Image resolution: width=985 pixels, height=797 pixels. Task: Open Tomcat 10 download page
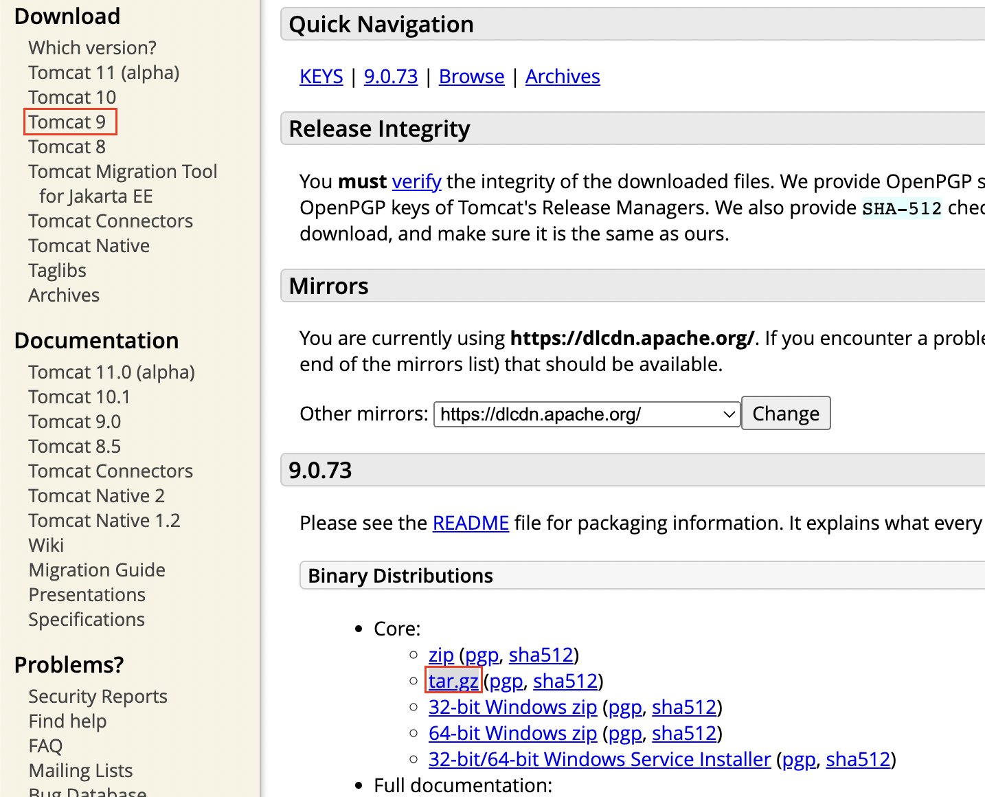pos(72,97)
